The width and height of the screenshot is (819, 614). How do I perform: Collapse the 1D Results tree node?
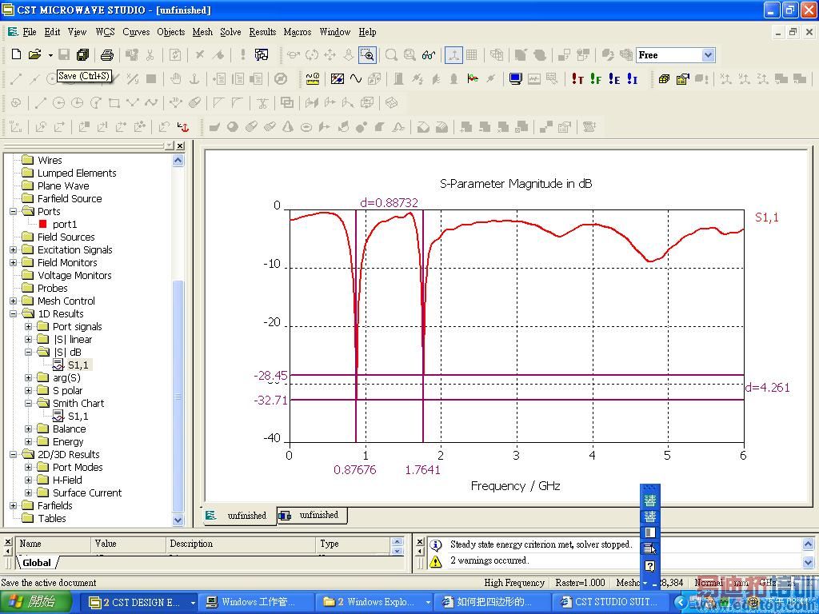point(14,313)
